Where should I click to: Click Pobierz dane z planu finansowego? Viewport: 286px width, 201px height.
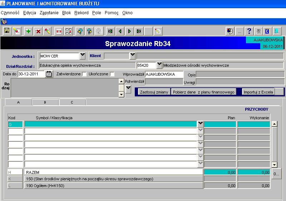click(x=203, y=92)
